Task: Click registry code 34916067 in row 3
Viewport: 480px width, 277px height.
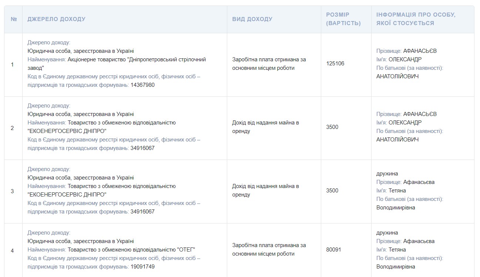Action: [x=142, y=212]
